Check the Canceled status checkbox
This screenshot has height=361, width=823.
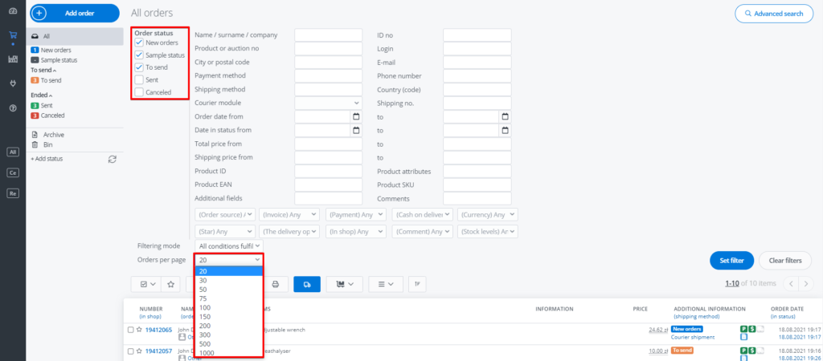coord(139,92)
